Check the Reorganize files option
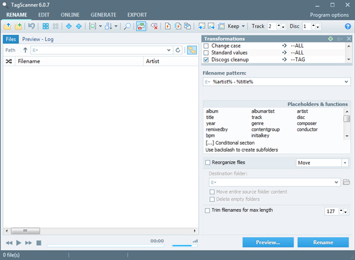 coord(208,162)
